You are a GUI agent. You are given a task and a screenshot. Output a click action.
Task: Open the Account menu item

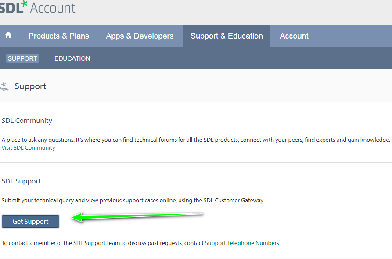click(x=294, y=36)
